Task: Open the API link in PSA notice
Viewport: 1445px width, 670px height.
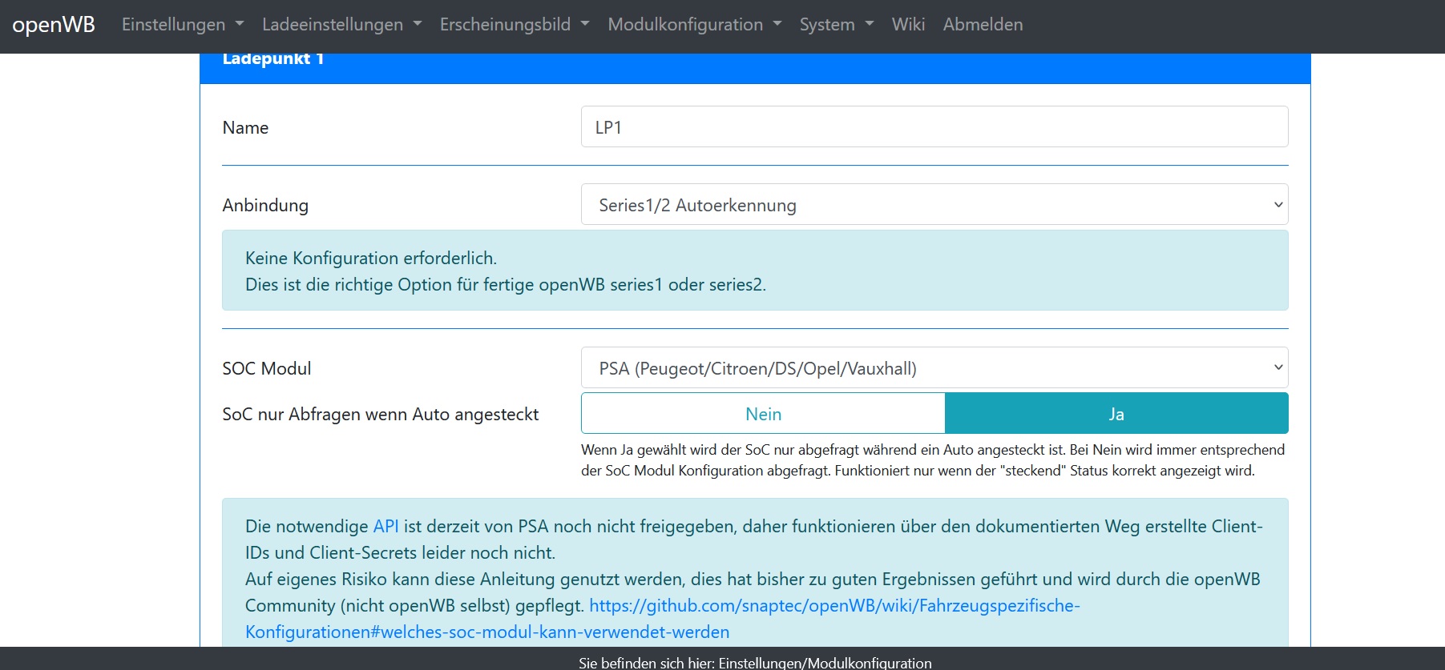Action: pyautogui.click(x=385, y=527)
